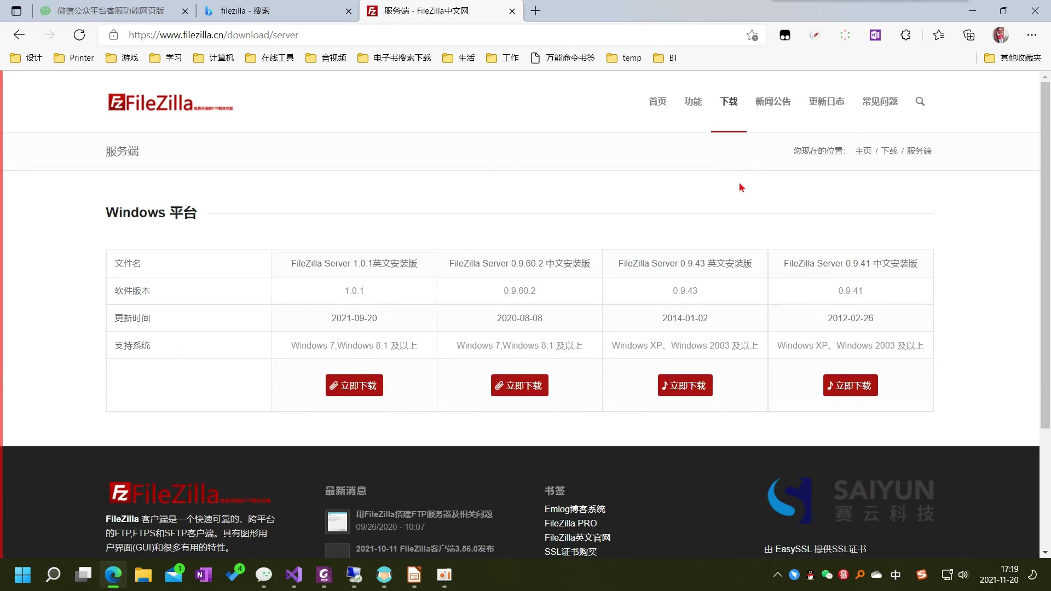Image resolution: width=1051 pixels, height=591 pixels.
Task: Open 在线工具 bookmarks folder
Action: coord(270,58)
